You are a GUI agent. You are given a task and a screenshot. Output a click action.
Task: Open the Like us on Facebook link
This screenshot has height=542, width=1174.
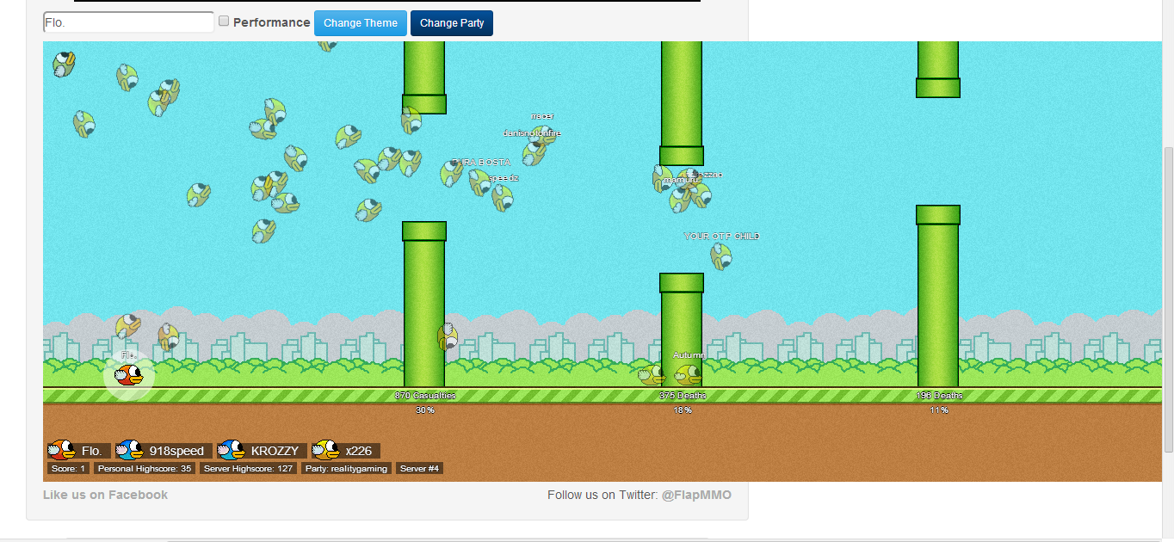click(x=105, y=495)
